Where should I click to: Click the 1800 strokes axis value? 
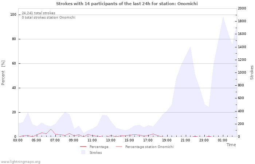242,21
